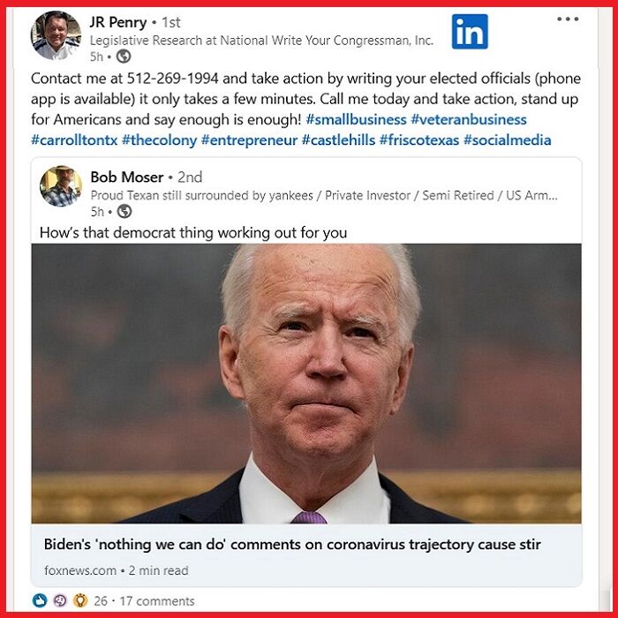Open the Biden coronavirus article headline
This screenshot has width=618, height=618.
292,545
